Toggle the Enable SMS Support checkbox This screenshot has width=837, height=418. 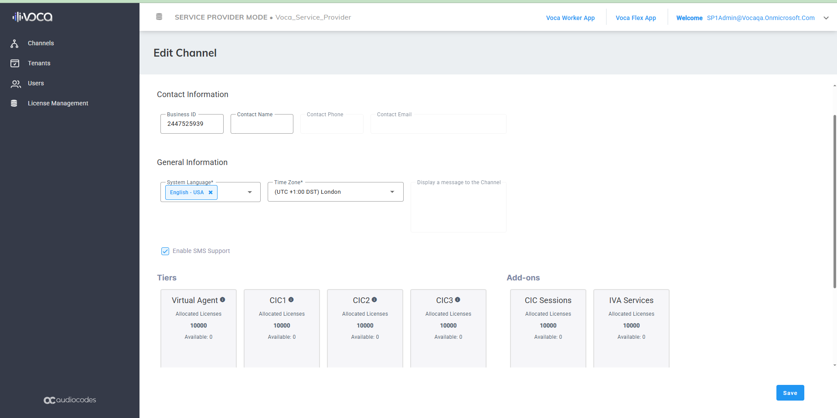click(165, 251)
